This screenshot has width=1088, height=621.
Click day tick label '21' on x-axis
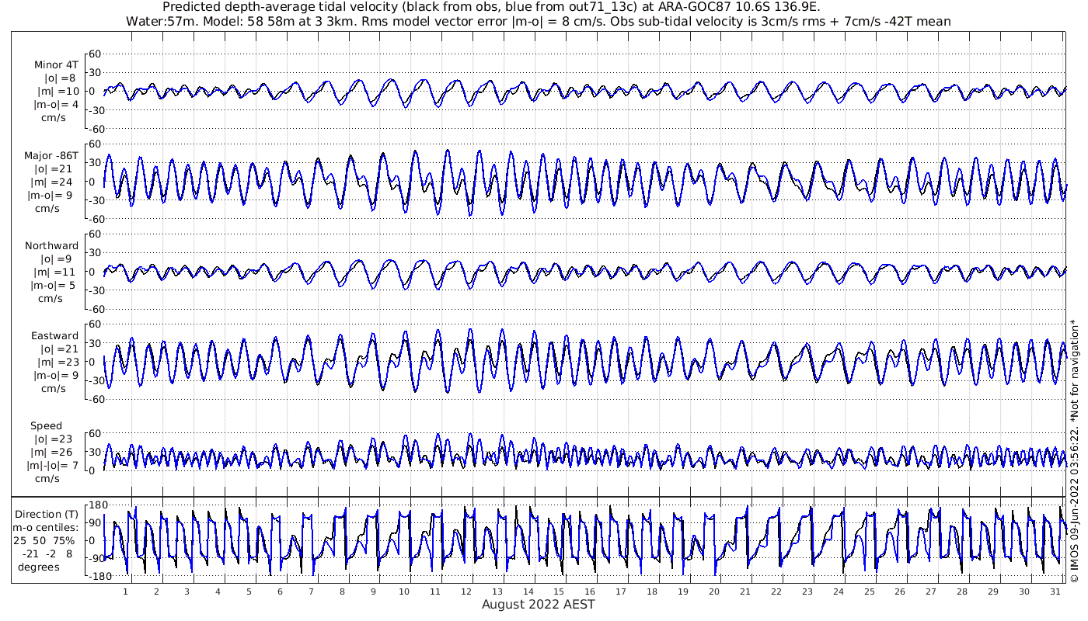pos(745,592)
